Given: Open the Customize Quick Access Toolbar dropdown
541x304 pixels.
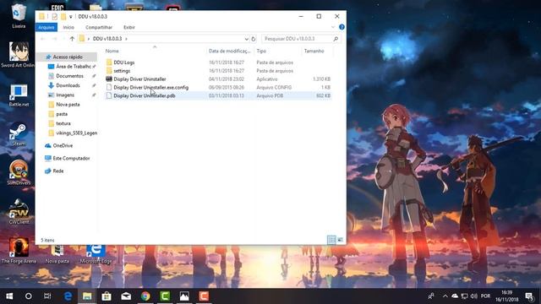Looking at the screenshot, I should pos(71,17).
